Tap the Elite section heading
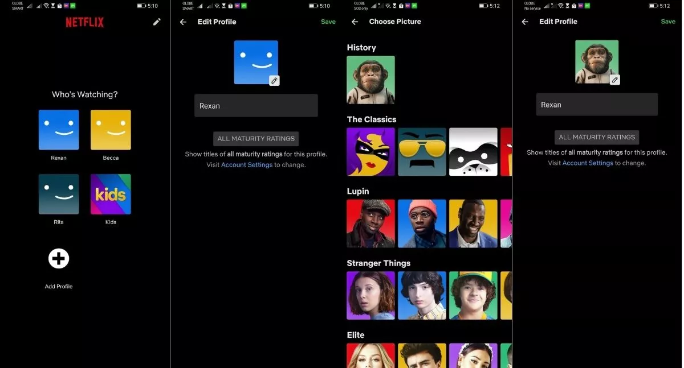The image size is (684, 368). (x=356, y=335)
